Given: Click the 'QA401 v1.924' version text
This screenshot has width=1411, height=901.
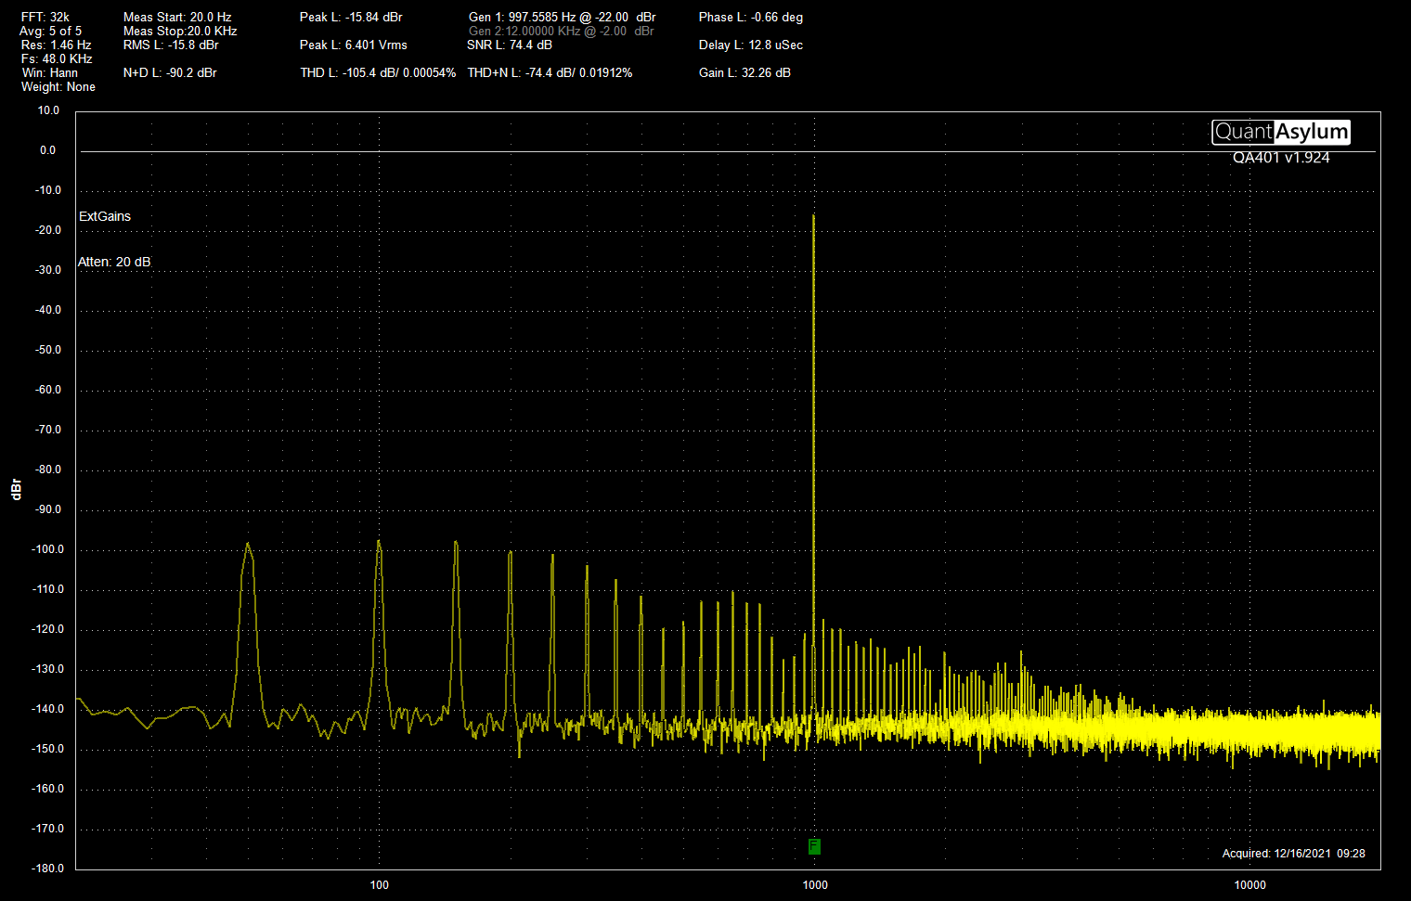Looking at the screenshot, I should (x=1281, y=158).
